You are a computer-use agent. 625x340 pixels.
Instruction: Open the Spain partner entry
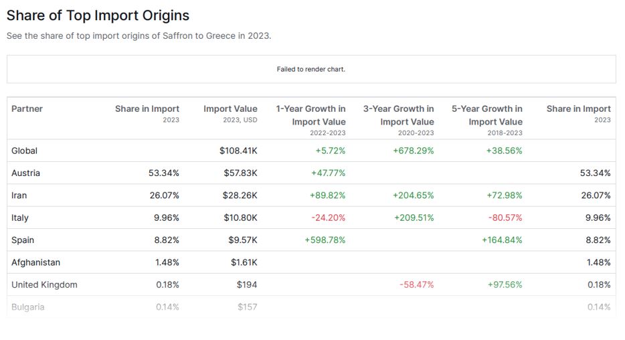tap(23, 240)
